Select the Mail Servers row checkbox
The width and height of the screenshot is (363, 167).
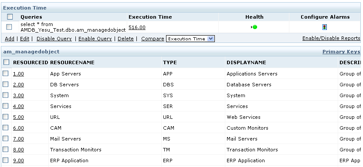5,138
